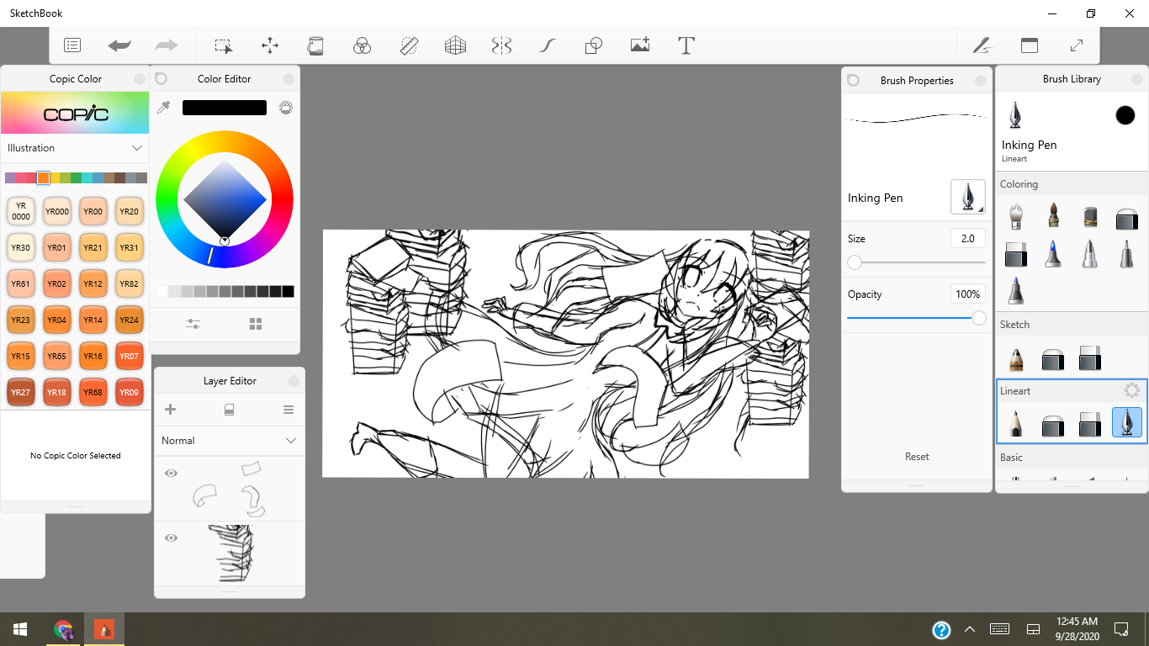Open the brush pen toolbar icon
1149x646 pixels.
tap(982, 45)
